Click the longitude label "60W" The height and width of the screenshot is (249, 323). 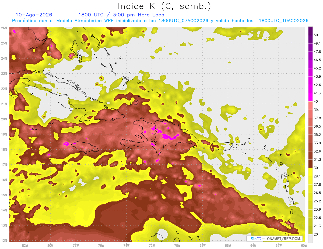tap(304, 246)
